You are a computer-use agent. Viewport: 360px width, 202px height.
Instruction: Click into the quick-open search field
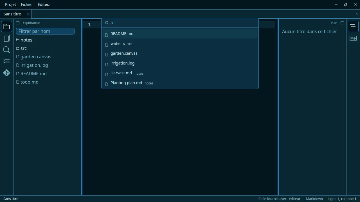180,23
